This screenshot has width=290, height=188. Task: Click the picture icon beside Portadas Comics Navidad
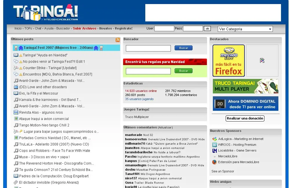click(x=16, y=138)
